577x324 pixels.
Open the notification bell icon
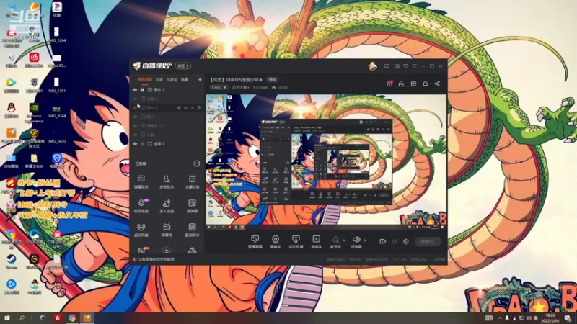point(425,84)
